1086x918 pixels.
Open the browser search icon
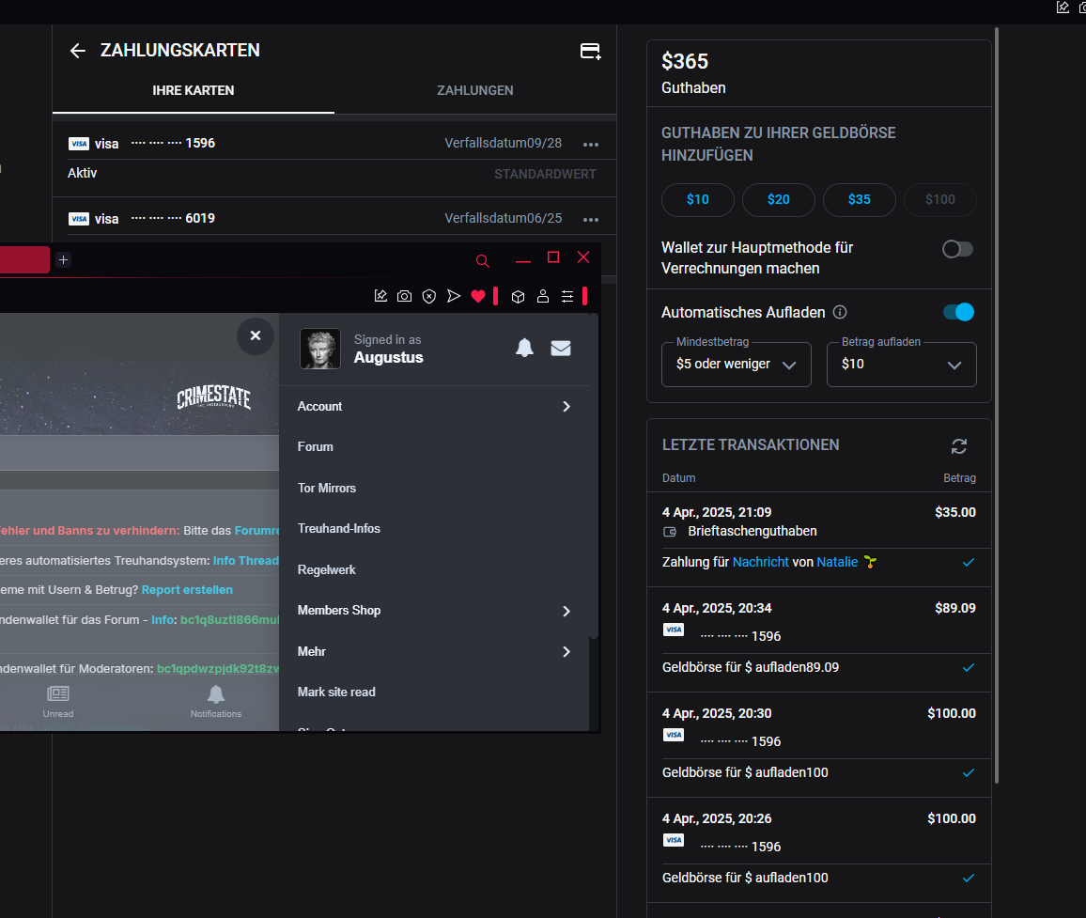pyautogui.click(x=483, y=260)
